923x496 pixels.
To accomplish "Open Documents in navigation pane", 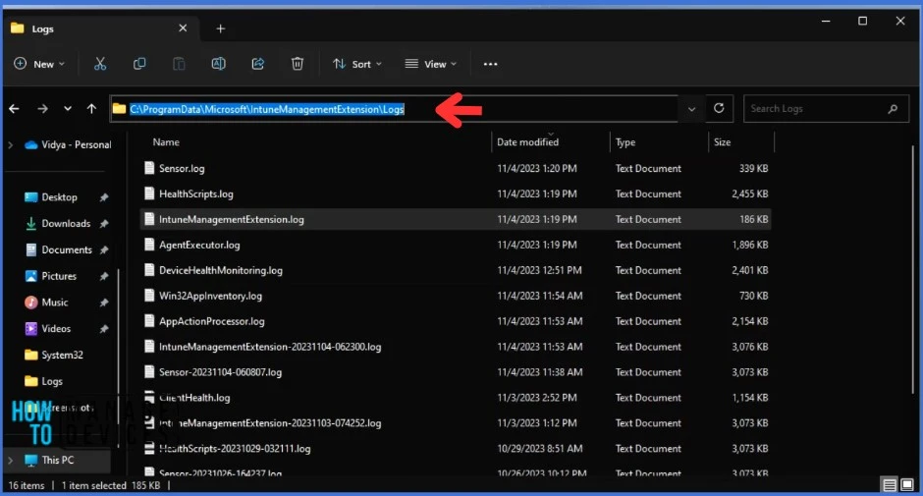I will [66, 249].
